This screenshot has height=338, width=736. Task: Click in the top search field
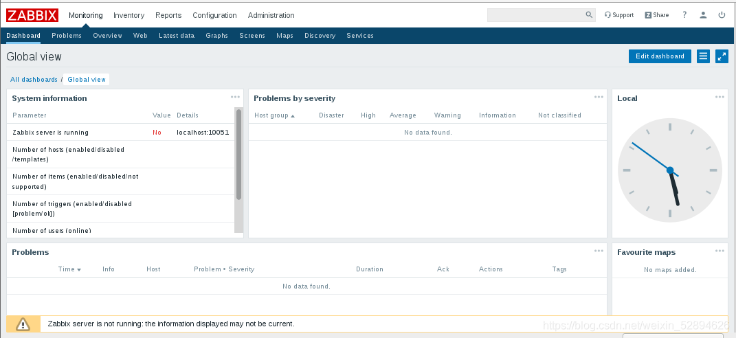pyautogui.click(x=536, y=15)
